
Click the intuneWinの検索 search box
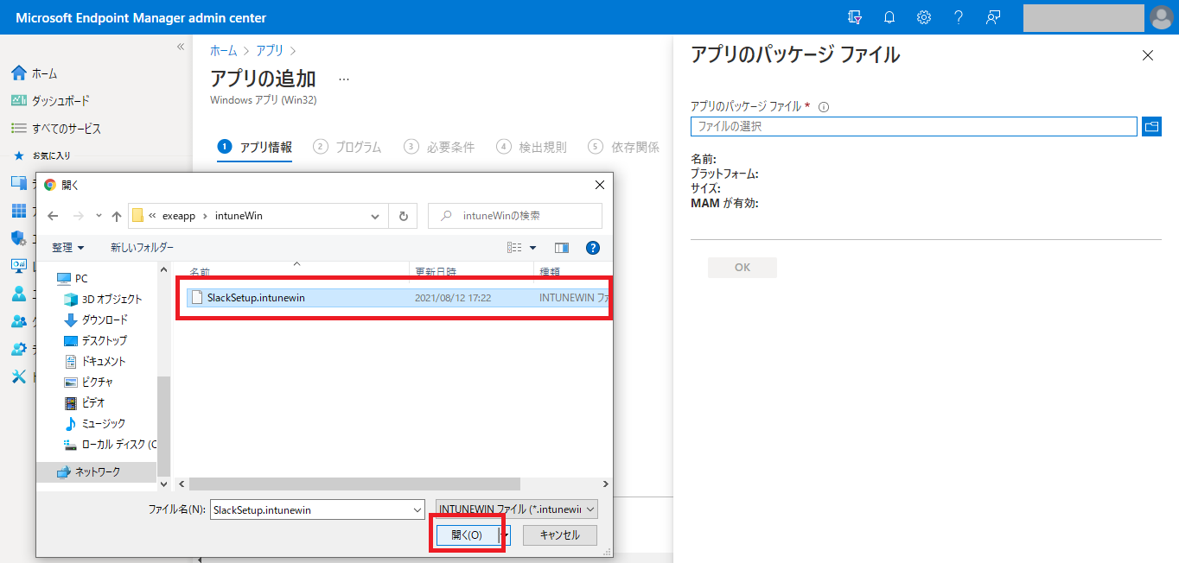515,216
